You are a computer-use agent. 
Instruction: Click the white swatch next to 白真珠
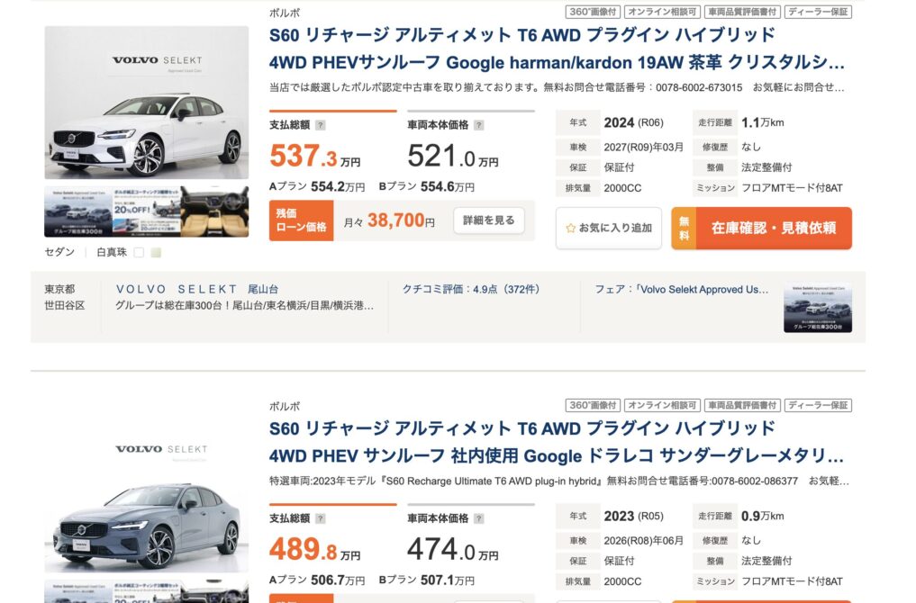[x=139, y=253]
